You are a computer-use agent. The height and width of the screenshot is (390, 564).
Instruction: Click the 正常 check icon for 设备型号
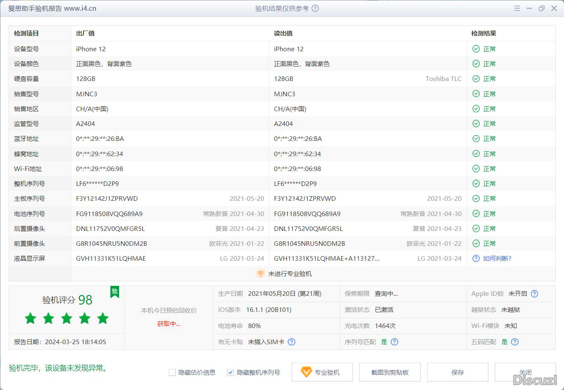click(x=476, y=49)
